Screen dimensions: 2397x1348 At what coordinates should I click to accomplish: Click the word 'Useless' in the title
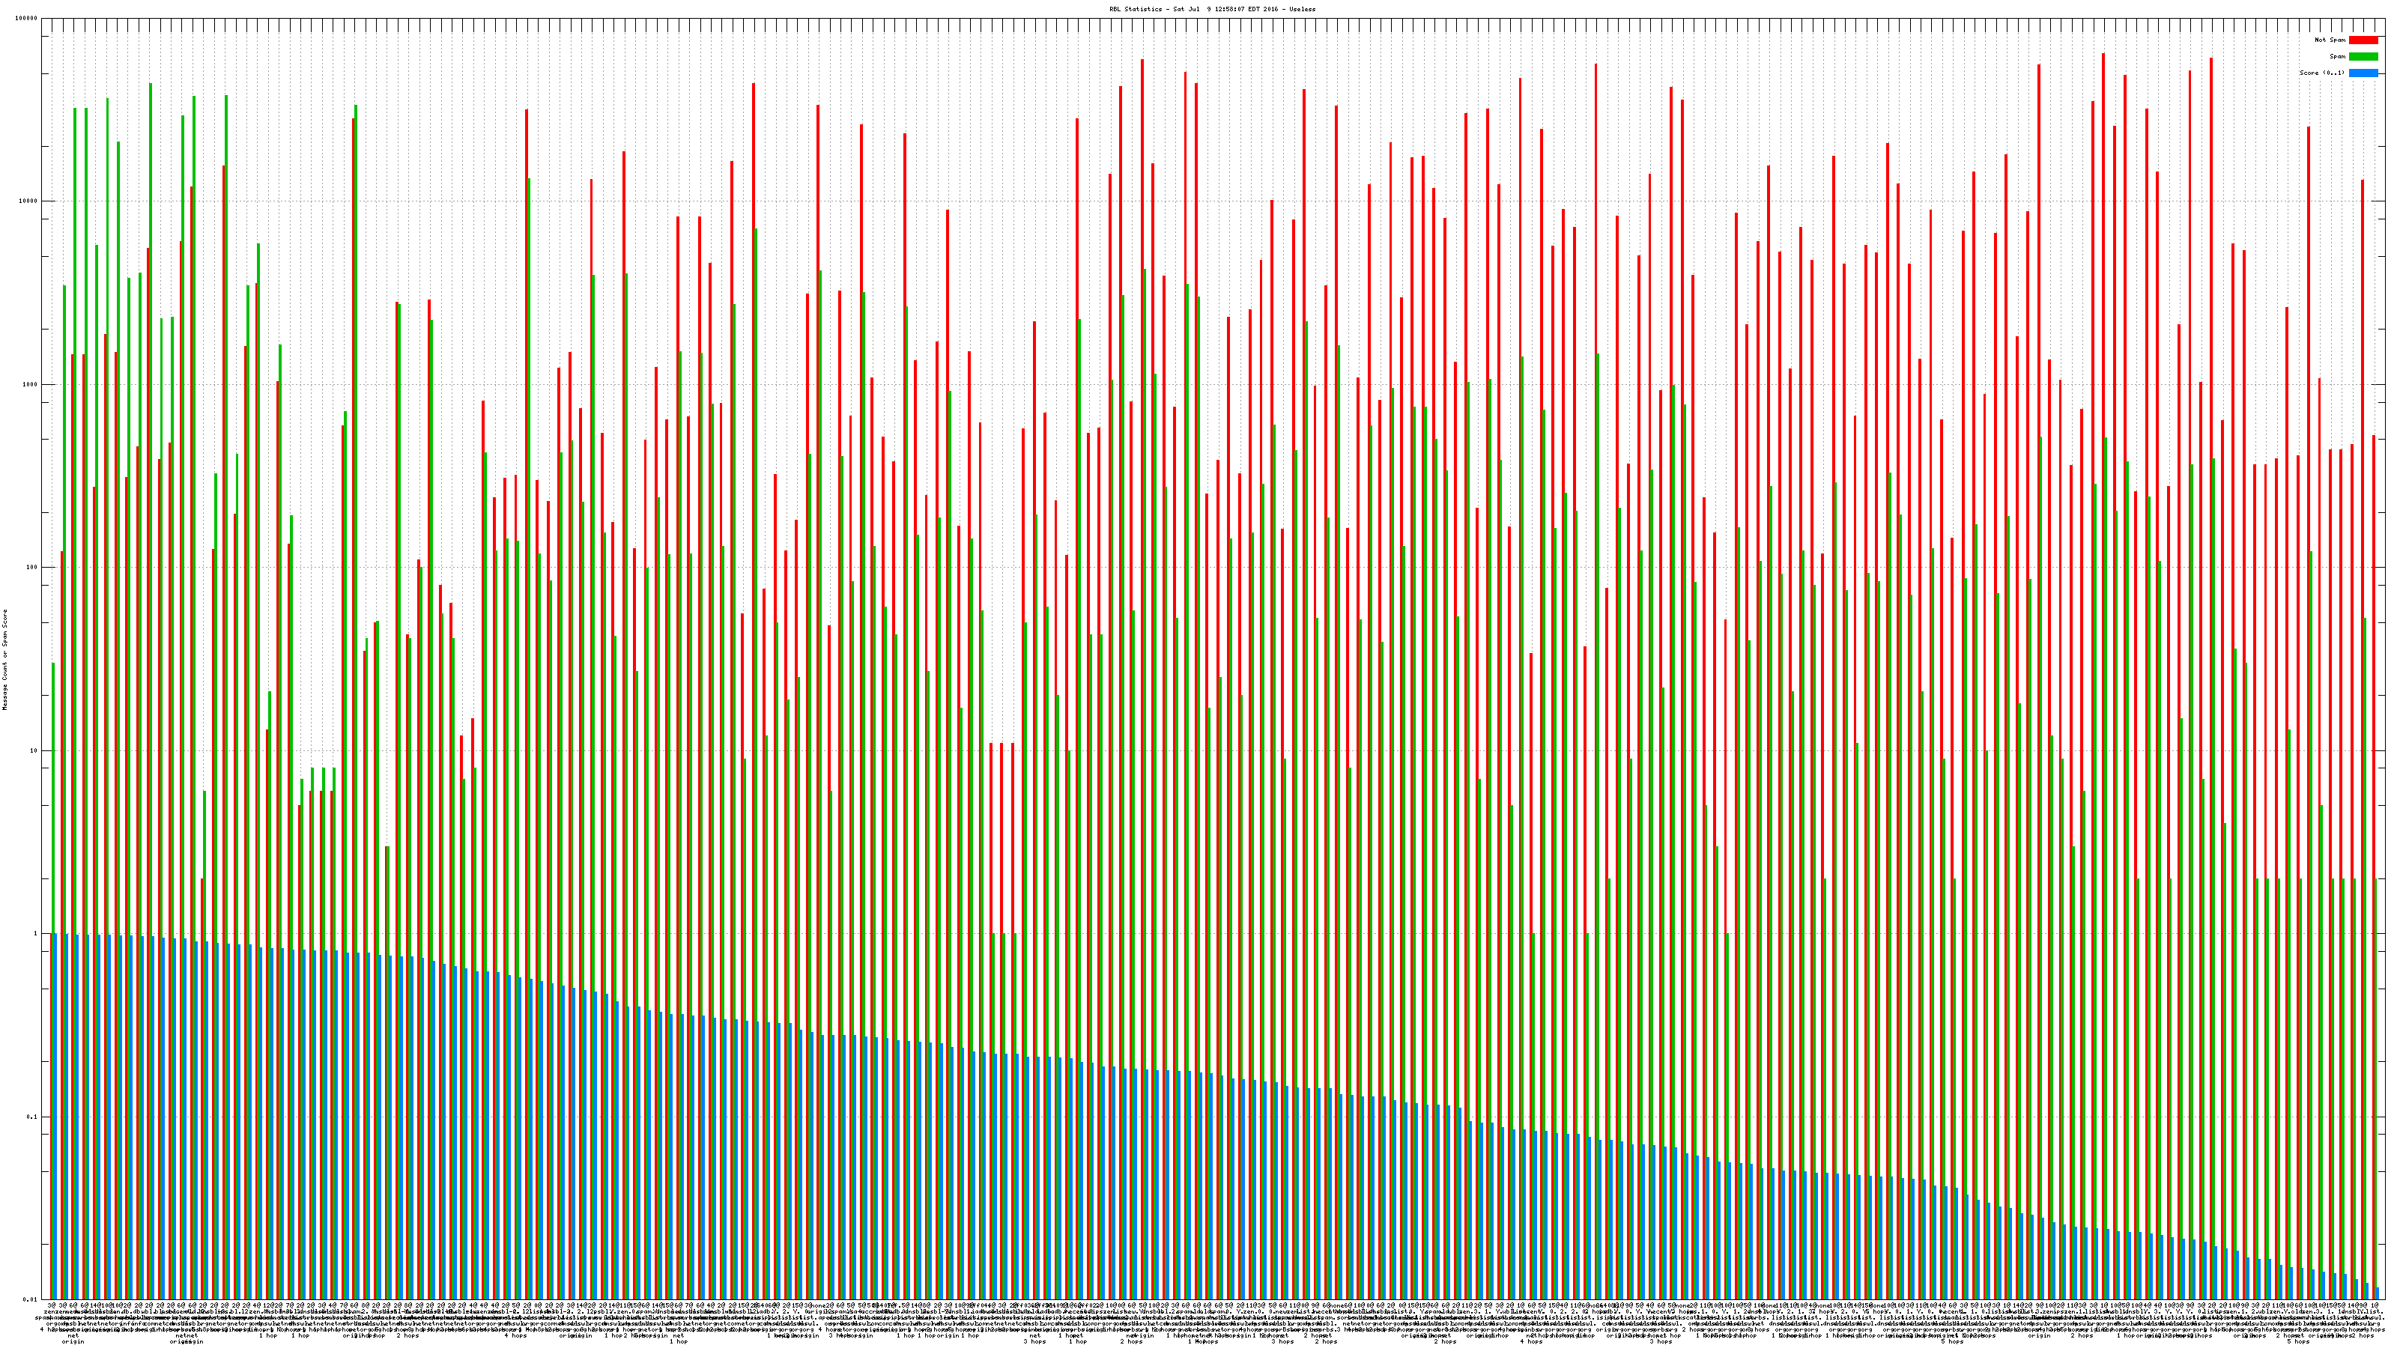point(1303,8)
